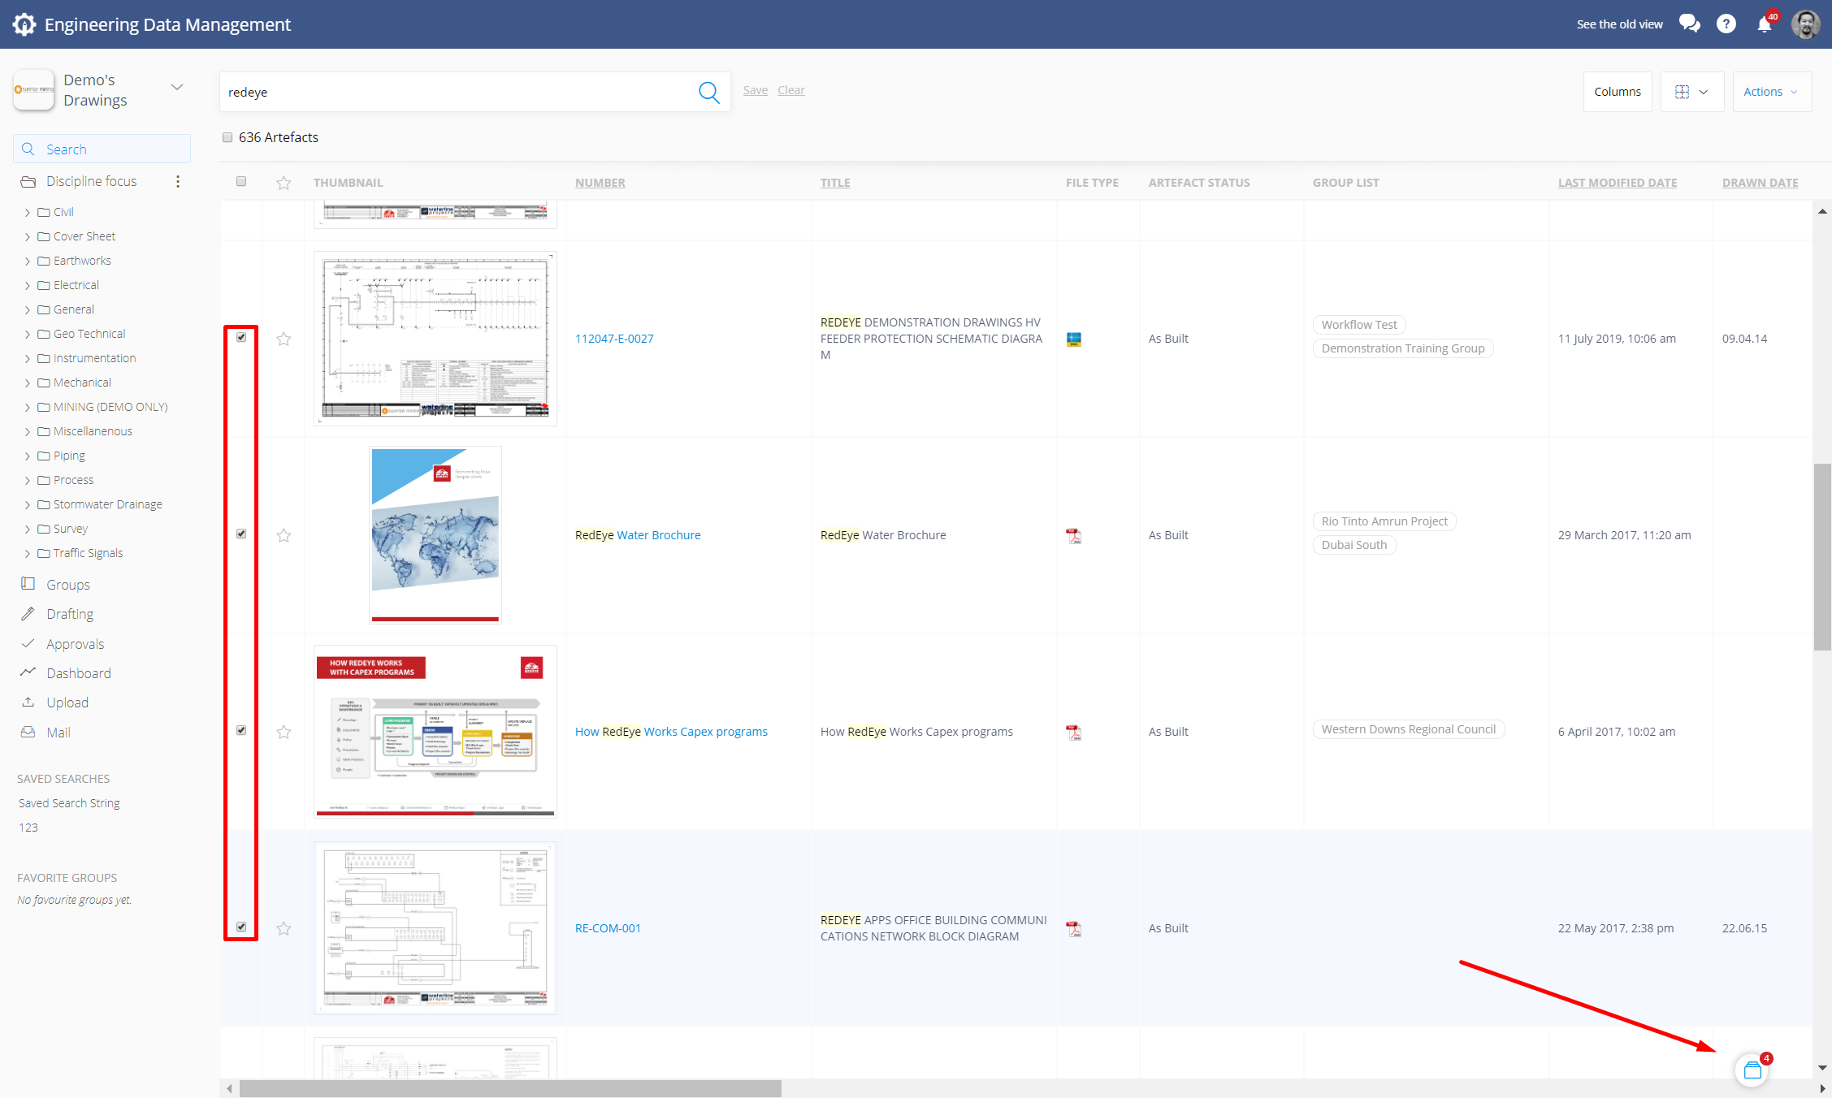The height and width of the screenshot is (1098, 1832).
Task: Click the PDF icon for How RedEye Works Capex
Action: (x=1073, y=732)
